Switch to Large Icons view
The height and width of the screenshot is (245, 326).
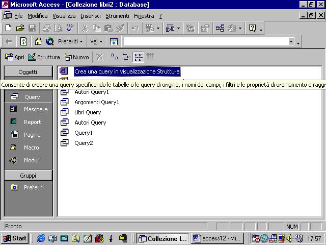(114, 57)
